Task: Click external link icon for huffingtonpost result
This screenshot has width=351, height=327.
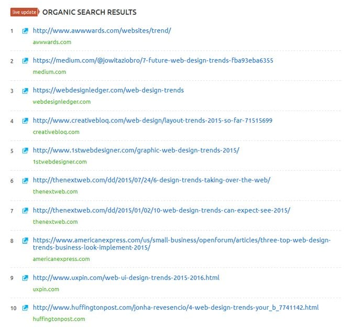Action: pyautogui.click(x=25, y=308)
